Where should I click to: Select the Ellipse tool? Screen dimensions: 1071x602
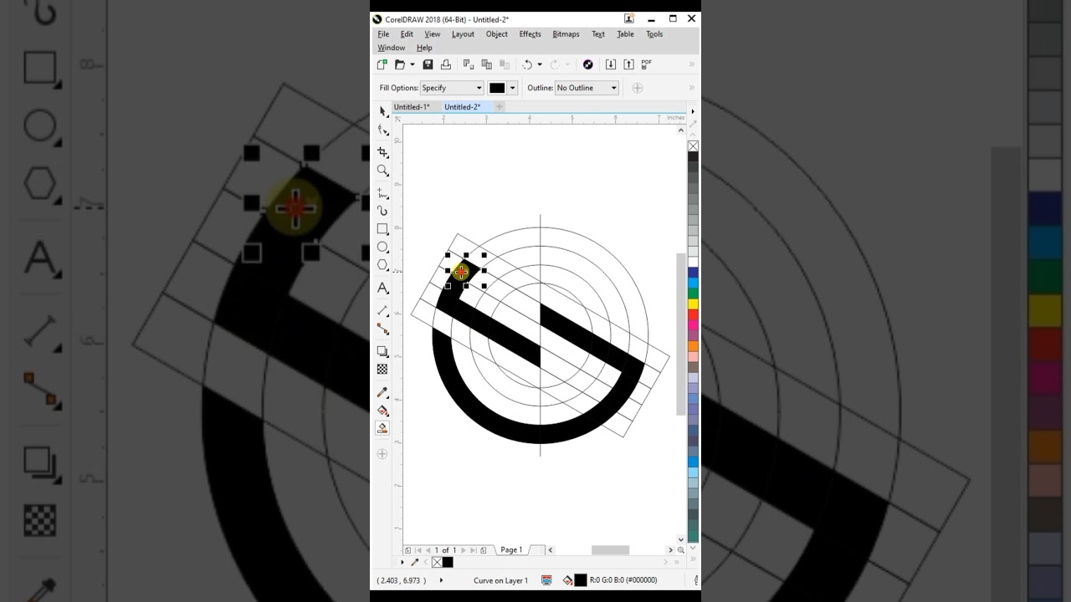coord(382,247)
